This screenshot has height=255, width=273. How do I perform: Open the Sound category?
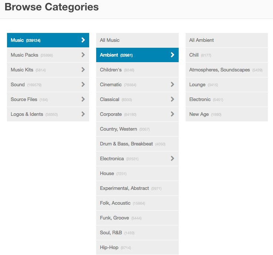[48, 84]
